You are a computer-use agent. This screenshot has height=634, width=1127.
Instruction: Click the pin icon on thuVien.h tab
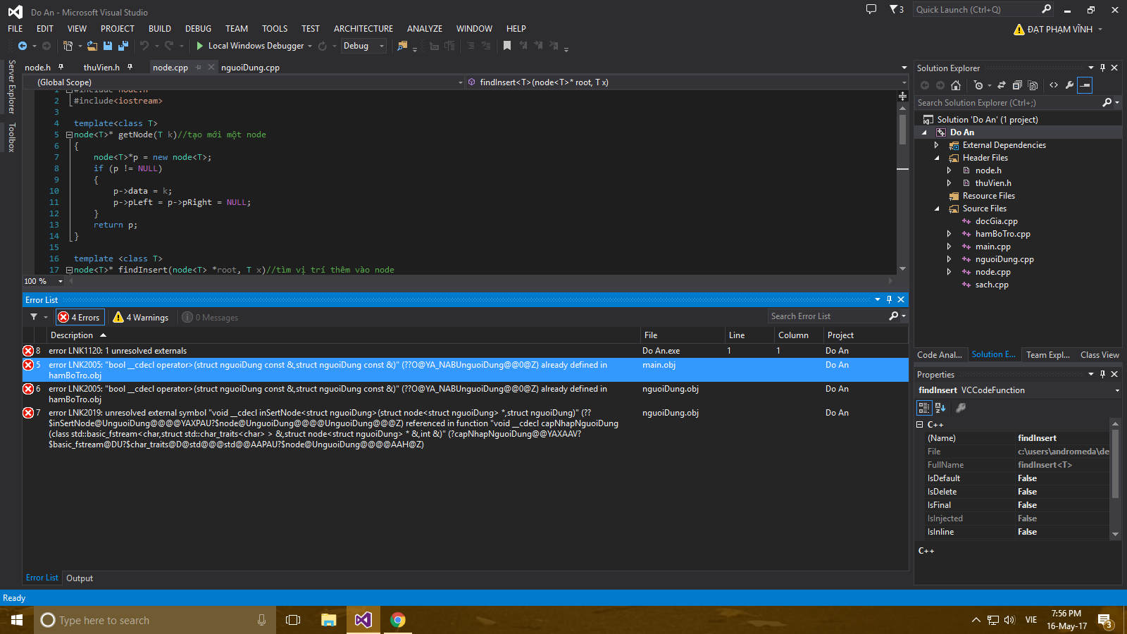(130, 68)
